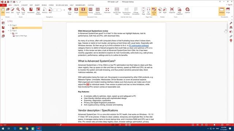The height and width of the screenshot is (131, 234).
Task: Rotate the page Right
Action: coord(165,11)
